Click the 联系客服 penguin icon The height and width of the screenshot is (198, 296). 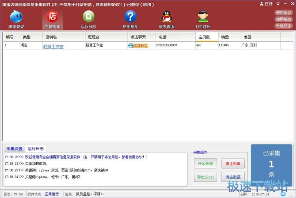(x=167, y=19)
